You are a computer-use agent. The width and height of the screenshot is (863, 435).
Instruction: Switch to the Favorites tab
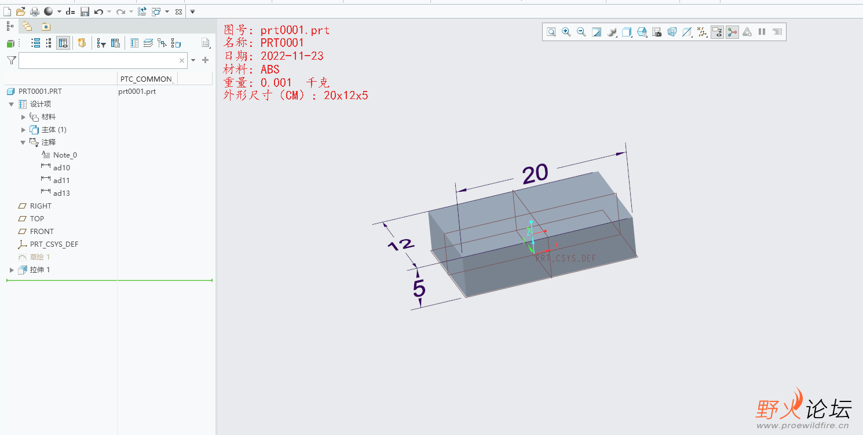46,26
